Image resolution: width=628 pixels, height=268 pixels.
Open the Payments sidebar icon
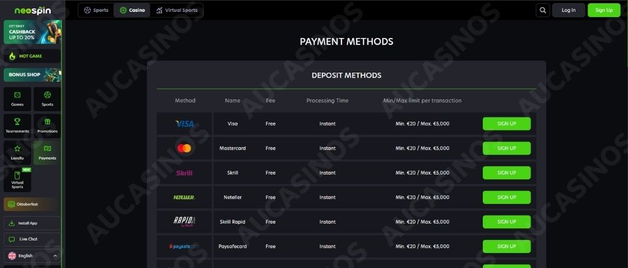click(47, 148)
